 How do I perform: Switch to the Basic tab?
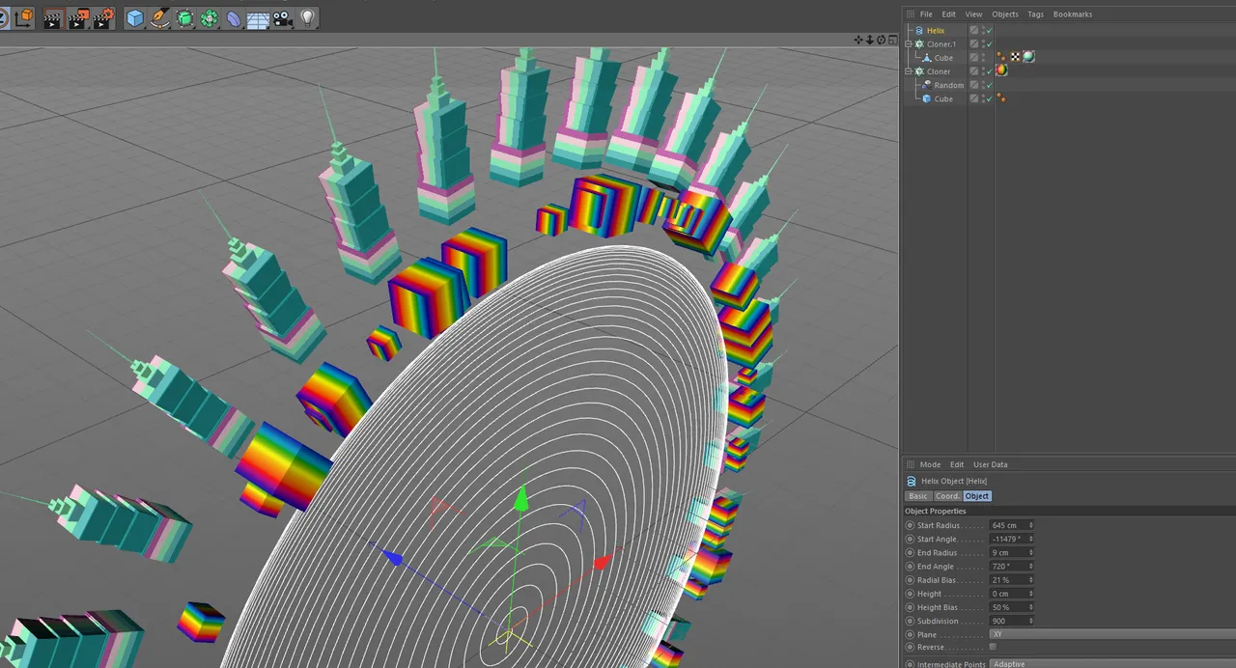coord(917,496)
